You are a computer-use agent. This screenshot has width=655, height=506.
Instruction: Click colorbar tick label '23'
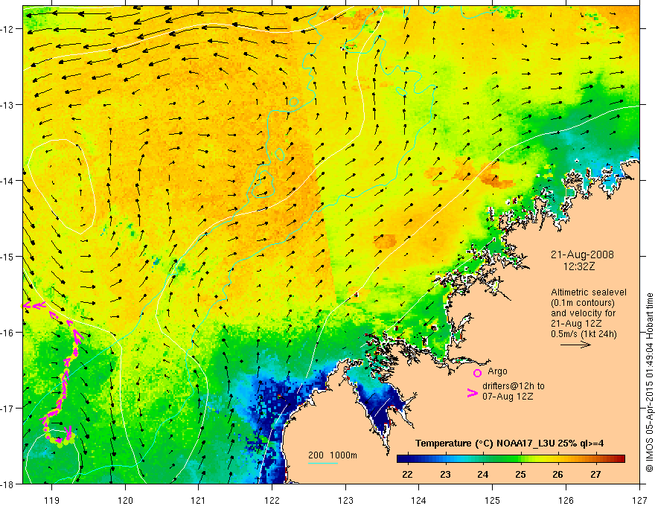tap(445, 474)
